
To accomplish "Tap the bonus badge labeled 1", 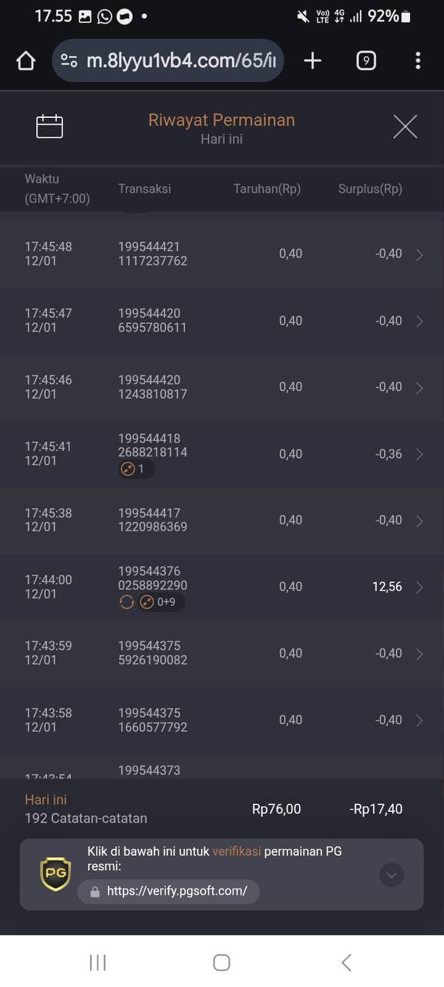I will [136, 469].
